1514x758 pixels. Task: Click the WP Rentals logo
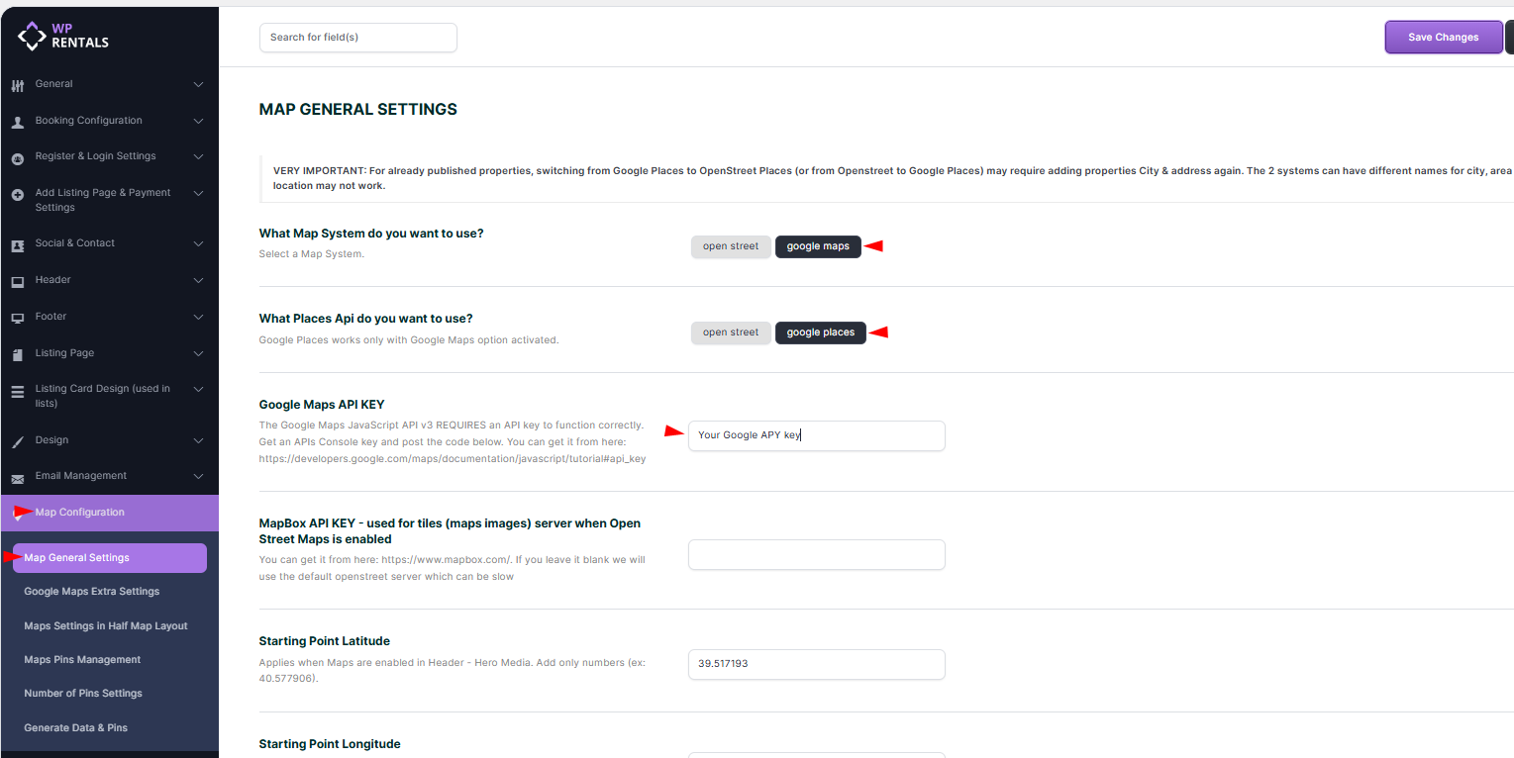[63, 36]
